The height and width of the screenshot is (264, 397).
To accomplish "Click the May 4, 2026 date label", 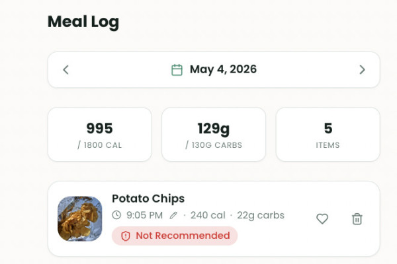I will click(223, 69).
